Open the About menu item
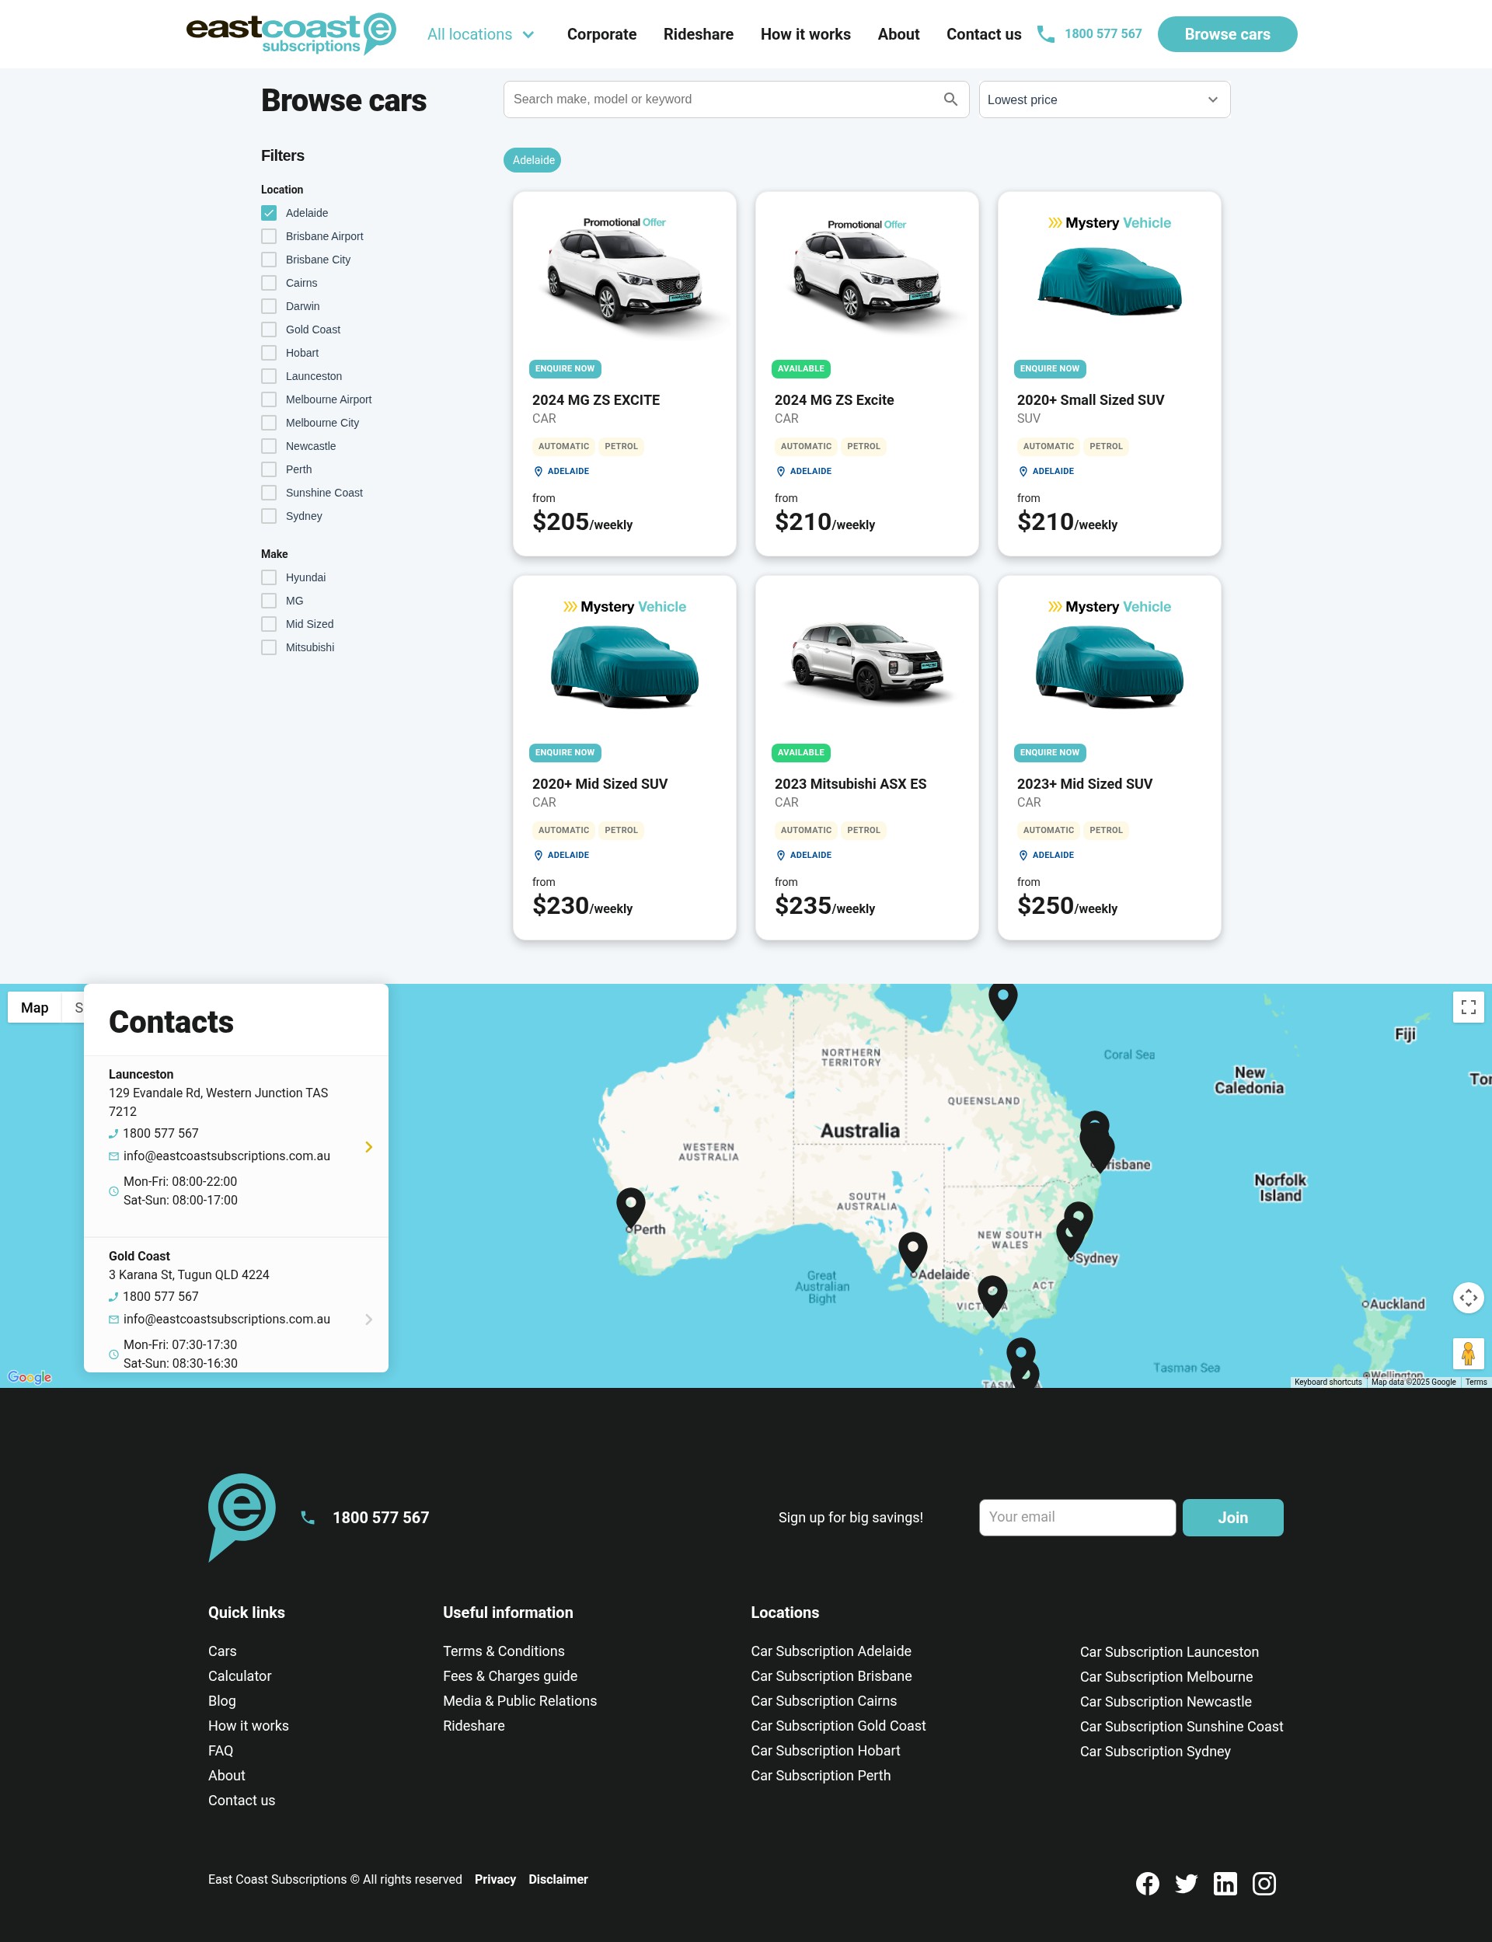This screenshot has height=1942, width=1492. coord(898,35)
